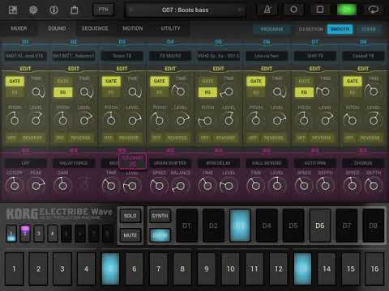Toggle the loop icon at top right
The height and width of the screenshot is (291, 389).
tap(374, 10)
